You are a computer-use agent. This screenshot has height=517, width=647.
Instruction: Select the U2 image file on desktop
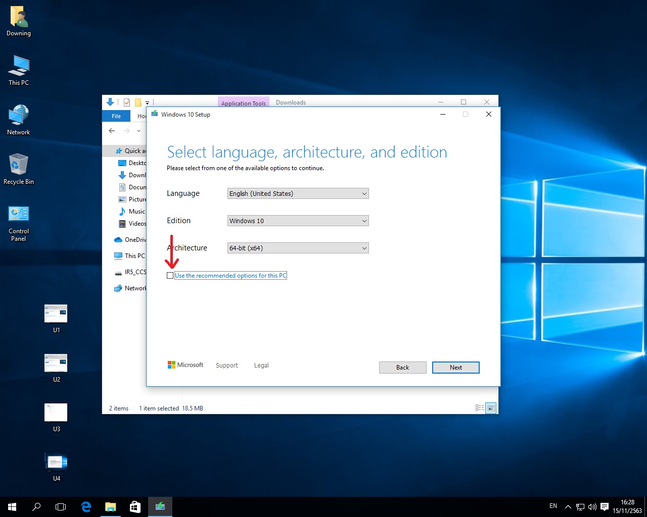point(56,368)
